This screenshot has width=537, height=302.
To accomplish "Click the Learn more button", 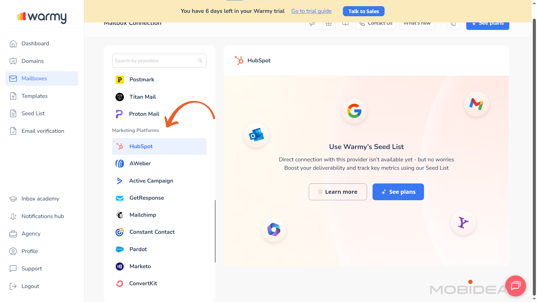I will pyautogui.click(x=338, y=192).
